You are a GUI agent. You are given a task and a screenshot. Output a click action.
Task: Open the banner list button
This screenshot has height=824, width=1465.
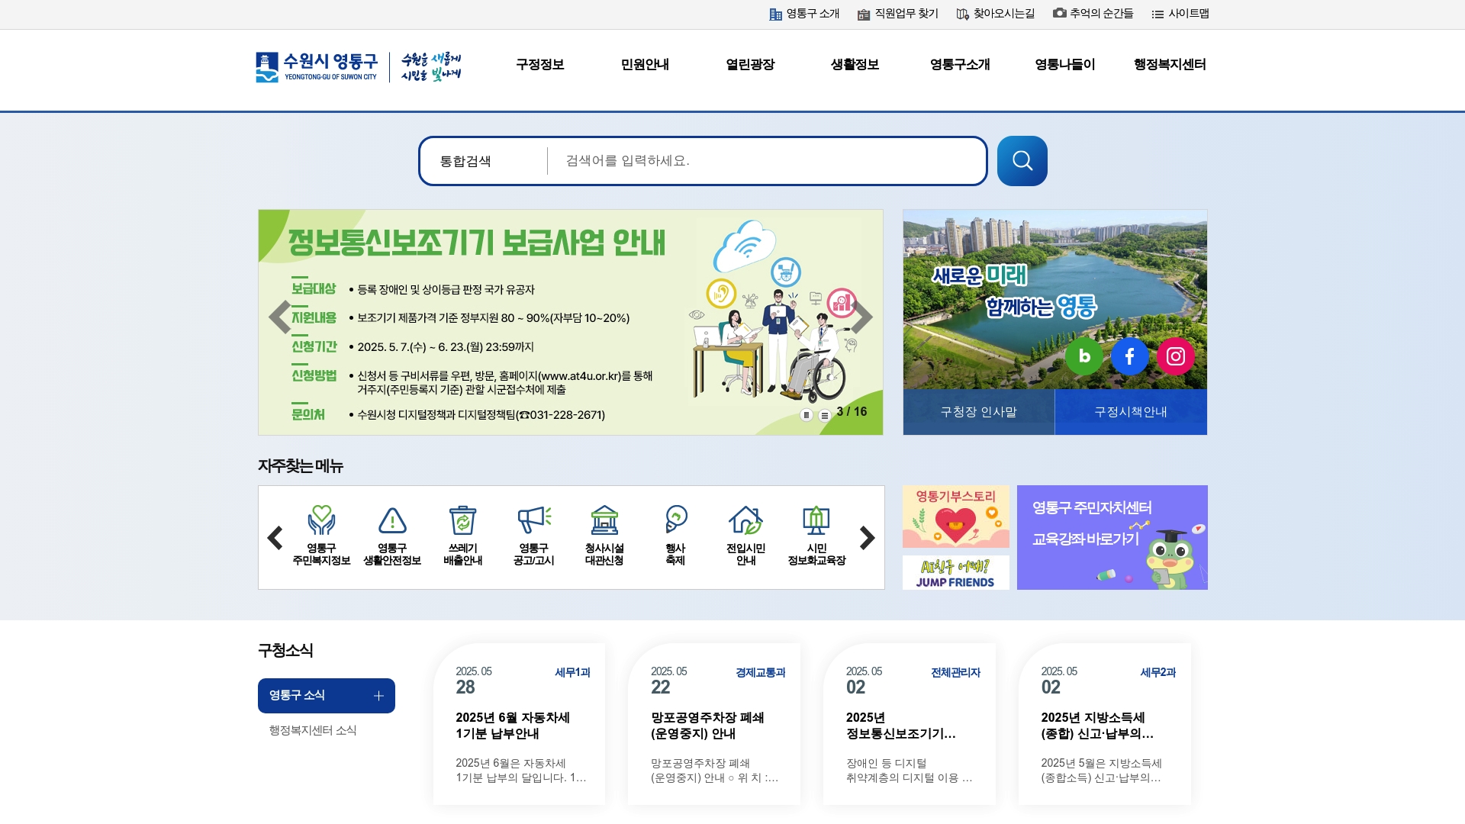coord(824,415)
